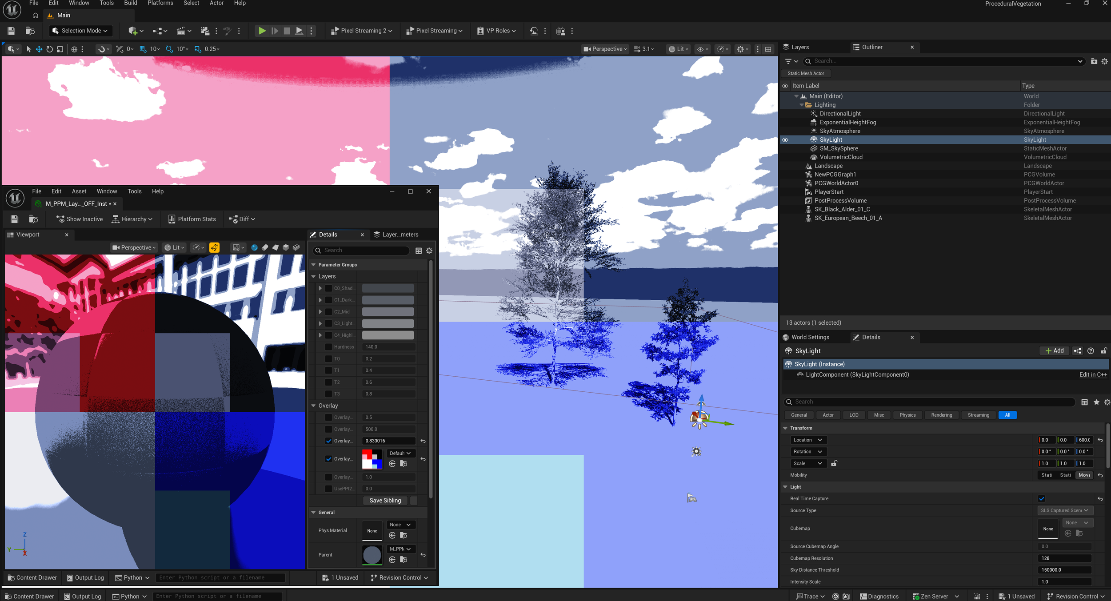Click the sphere preview mesh icon
Viewport: 1111px width, 601px height.
coord(254,247)
